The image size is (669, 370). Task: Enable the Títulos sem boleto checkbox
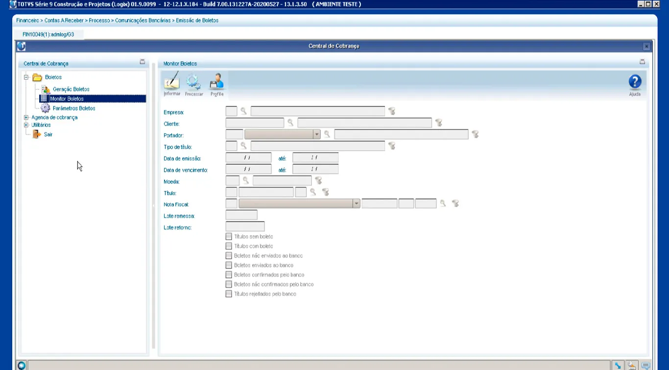click(x=229, y=237)
